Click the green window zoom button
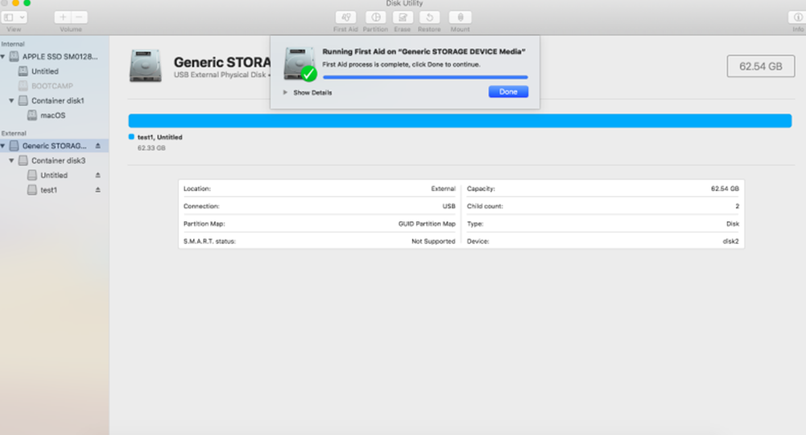 (27, 2)
